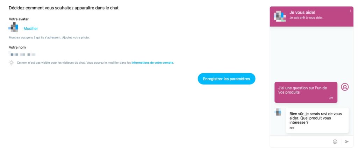Viewport: 358px width, 151px height.
Task: Click the lightbulb tip icon
Action: click(x=11, y=63)
